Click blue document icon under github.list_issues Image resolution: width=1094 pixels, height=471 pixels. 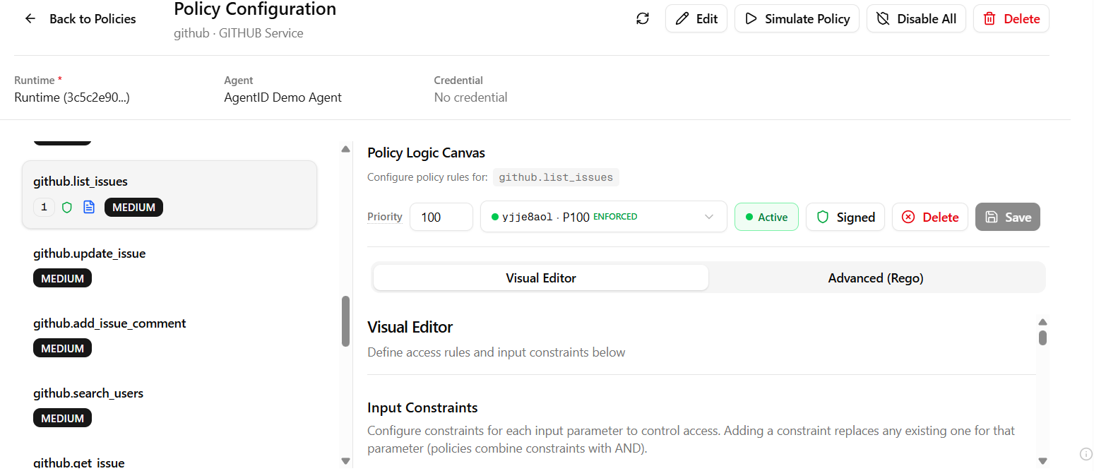pyautogui.click(x=89, y=208)
